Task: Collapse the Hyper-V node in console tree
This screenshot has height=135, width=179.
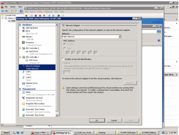Action: (3, 18)
